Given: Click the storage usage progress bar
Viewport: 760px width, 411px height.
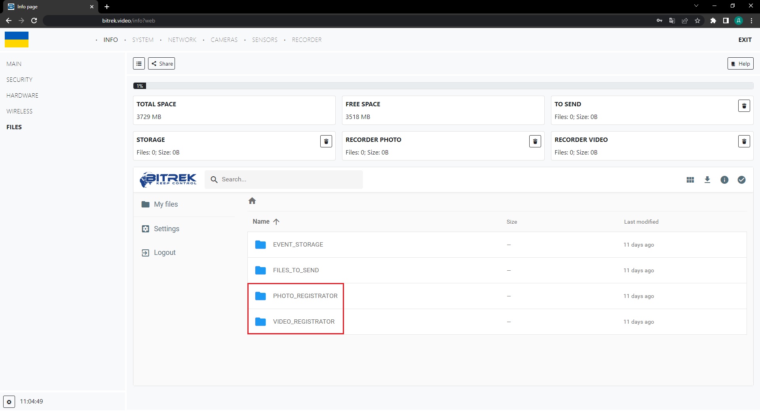Looking at the screenshot, I should coord(443,86).
